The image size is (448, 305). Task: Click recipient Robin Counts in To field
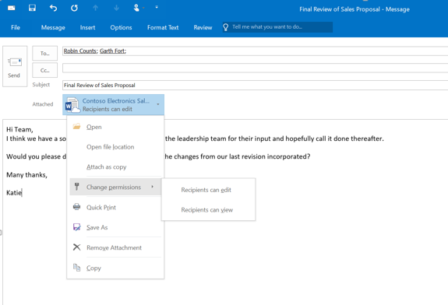pos(80,51)
